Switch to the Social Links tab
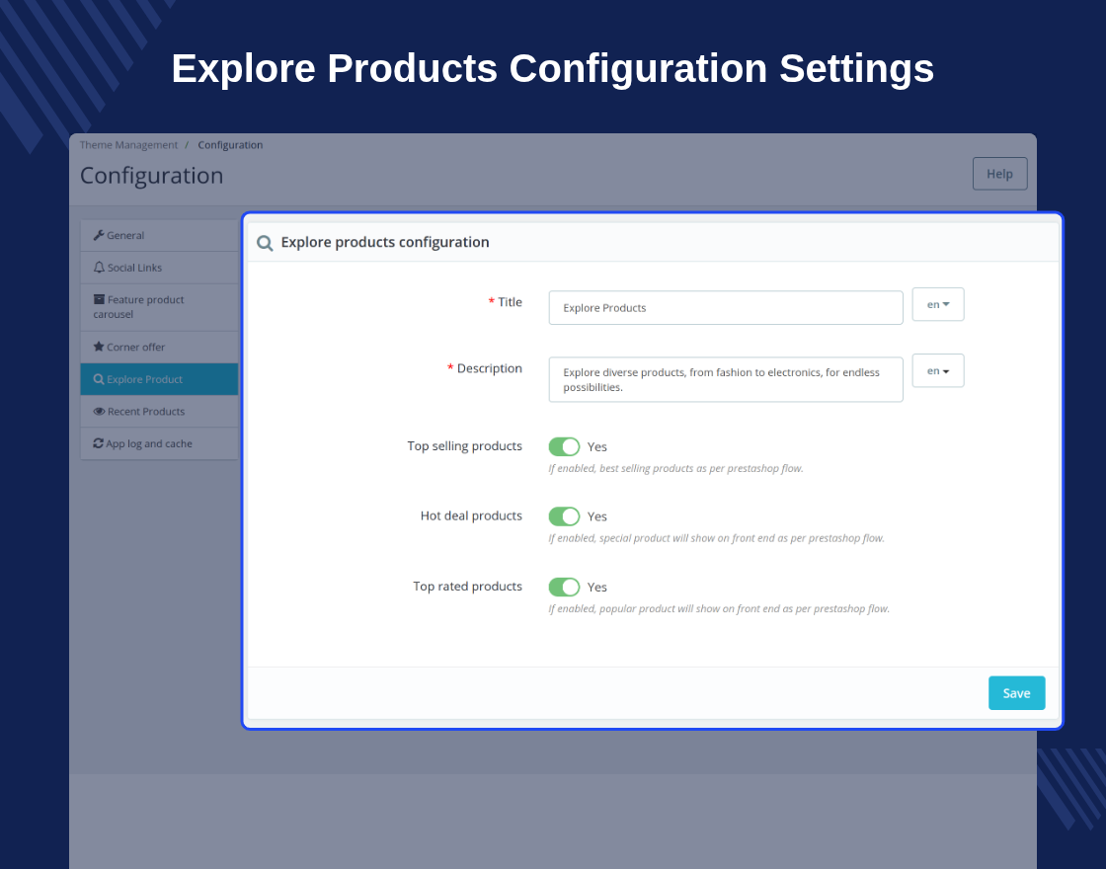This screenshot has width=1106, height=869. (159, 268)
